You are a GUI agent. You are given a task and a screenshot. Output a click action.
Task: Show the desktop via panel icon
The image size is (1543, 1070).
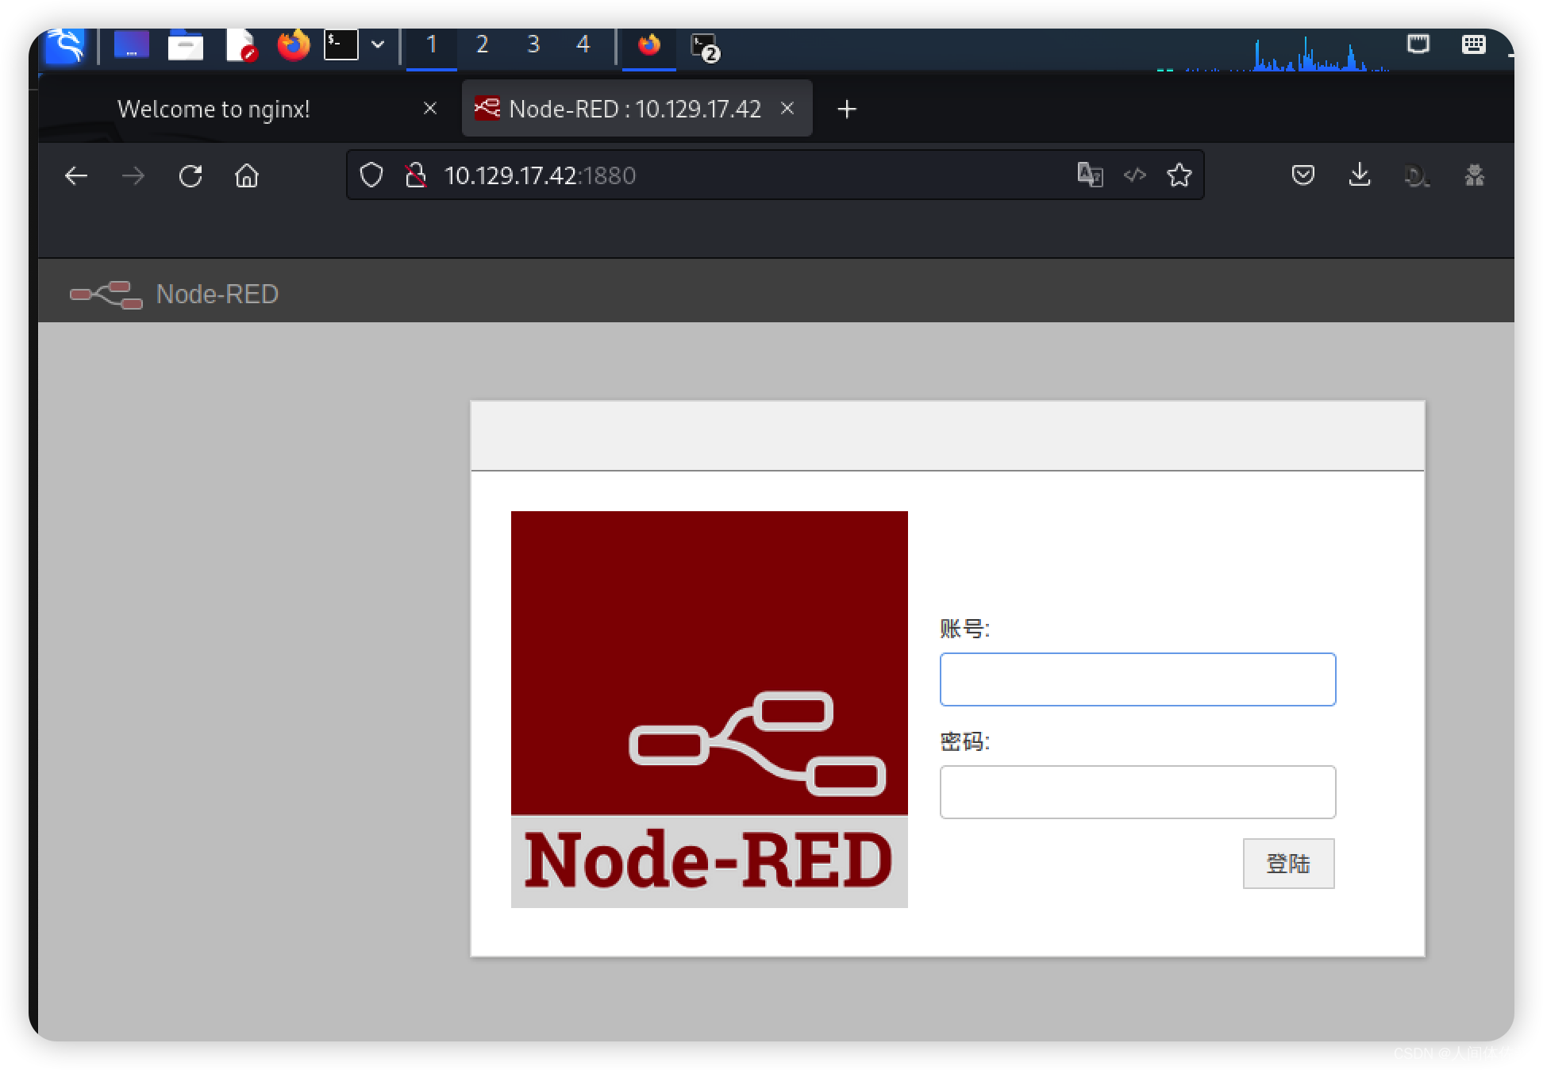tap(132, 45)
